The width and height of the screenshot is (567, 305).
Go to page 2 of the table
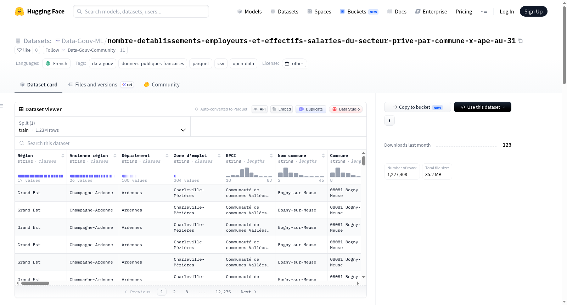pyautogui.click(x=174, y=292)
